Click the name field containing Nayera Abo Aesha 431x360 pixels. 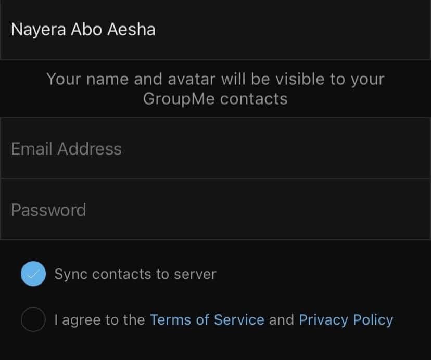point(215,29)
